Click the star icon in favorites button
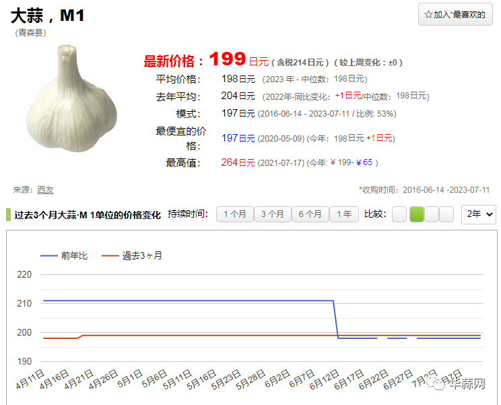The image size is (501, 405). [428, 14]
